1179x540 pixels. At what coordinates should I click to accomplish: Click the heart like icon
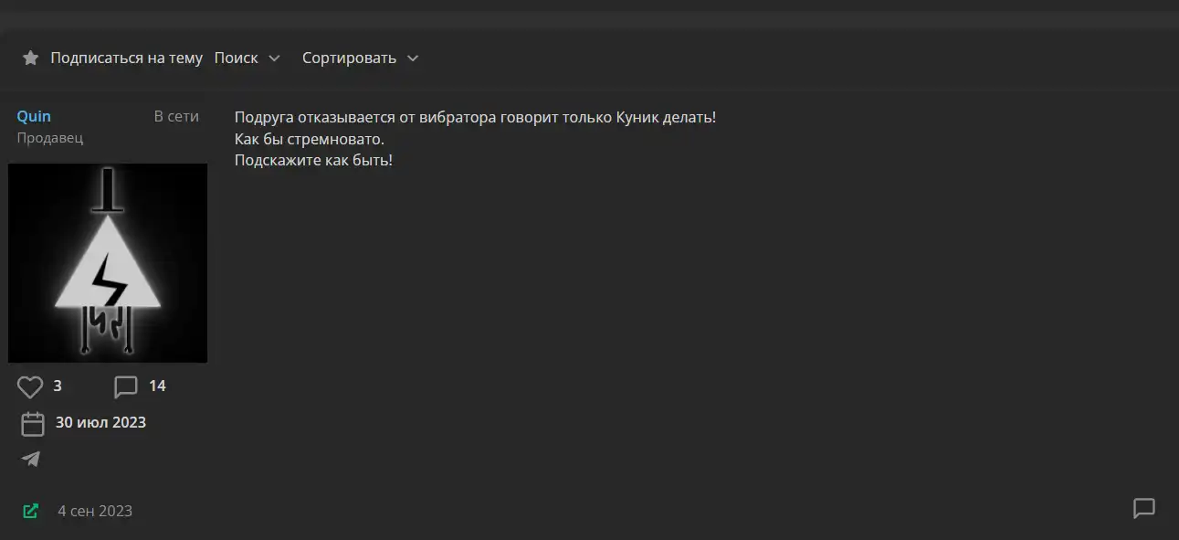click(30, 386)
